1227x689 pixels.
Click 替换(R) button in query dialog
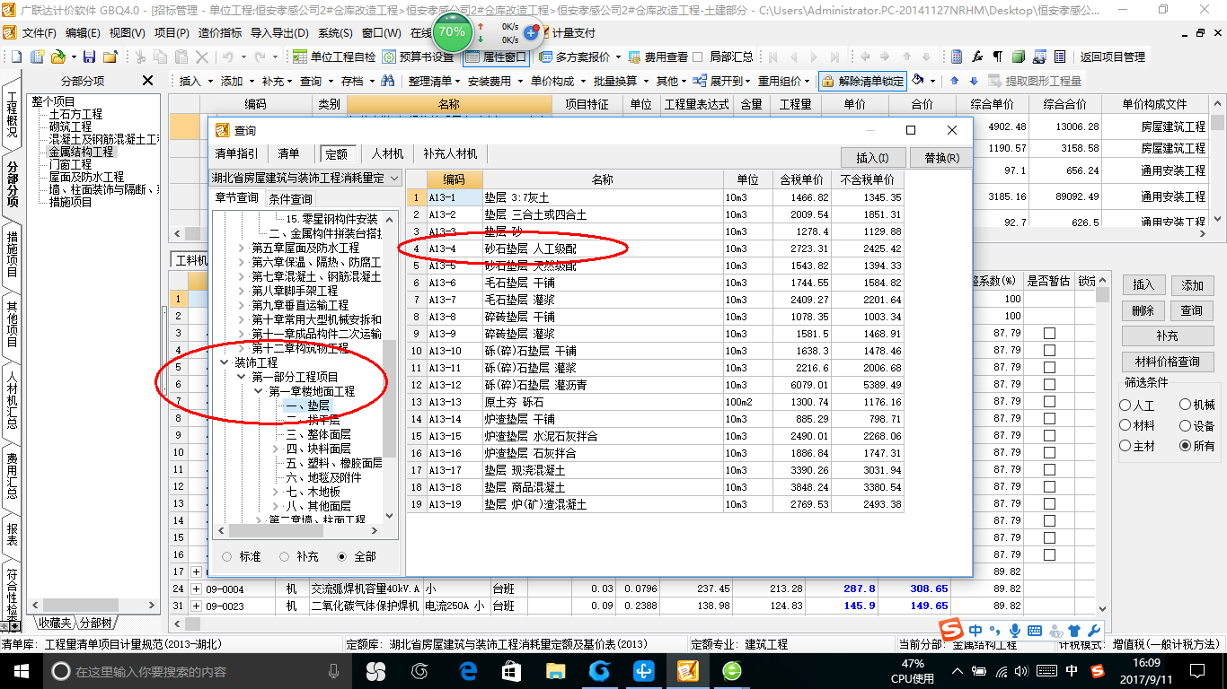[x=940, y=158]
